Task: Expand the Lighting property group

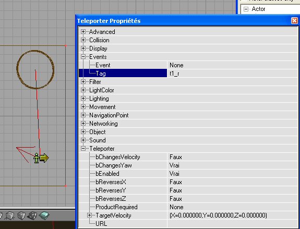Action: coord(83,99)
